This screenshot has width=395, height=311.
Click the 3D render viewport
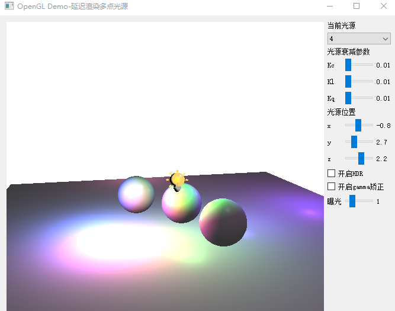pyautogui.click(x=165, y=166)
